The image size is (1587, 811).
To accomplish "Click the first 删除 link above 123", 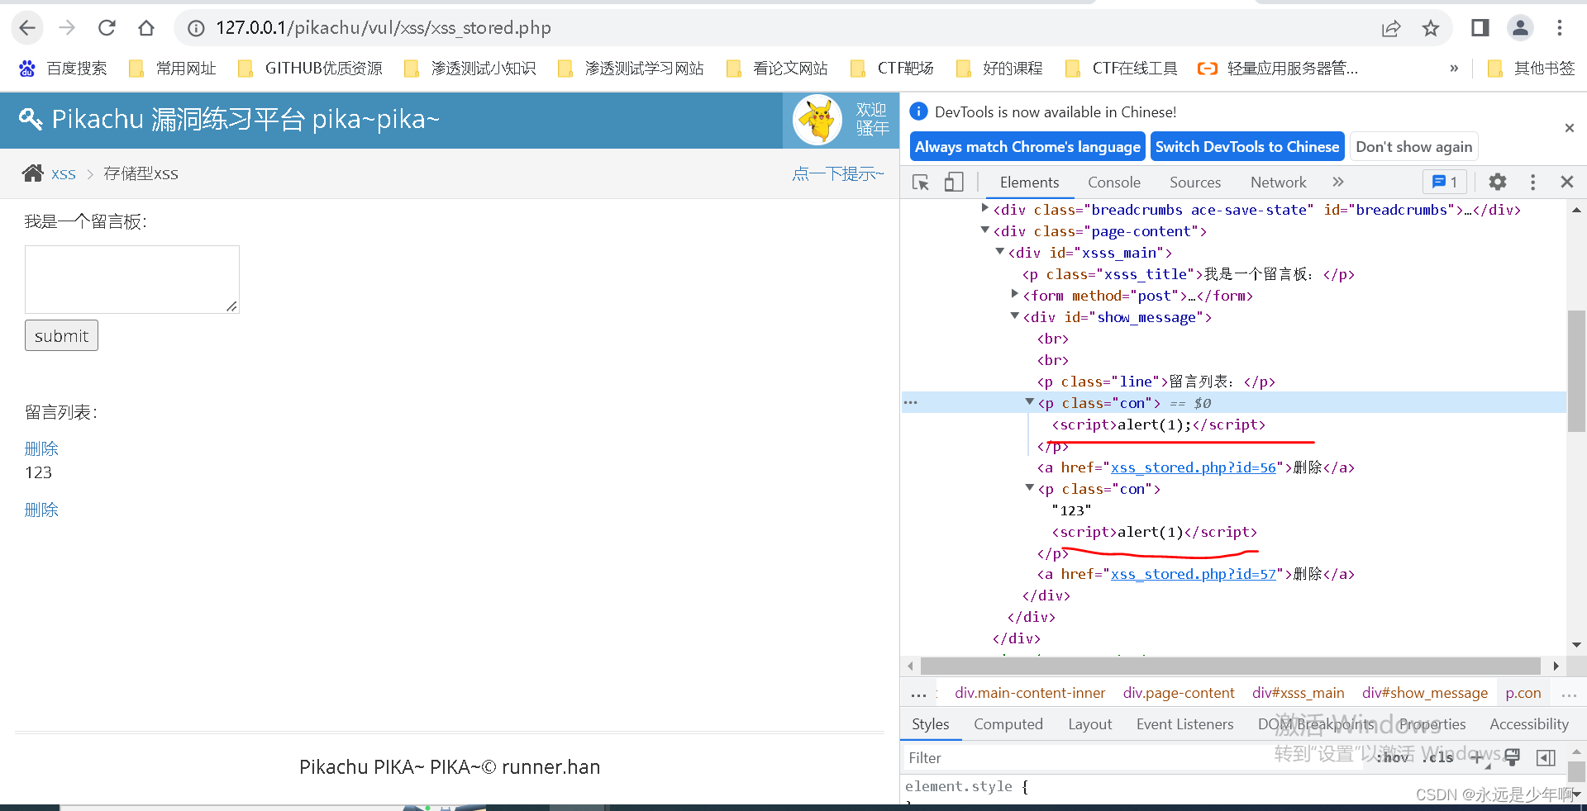I will click(41, 448).
